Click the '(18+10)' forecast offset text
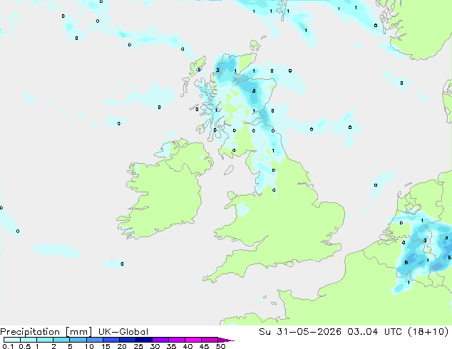 coord(428,332)
